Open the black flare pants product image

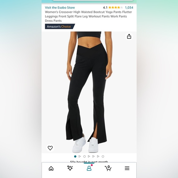[x=89, y=92]
